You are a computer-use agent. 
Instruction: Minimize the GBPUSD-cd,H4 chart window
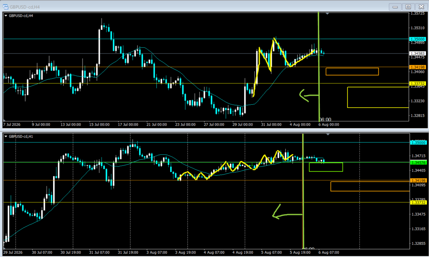pos(395,7)
